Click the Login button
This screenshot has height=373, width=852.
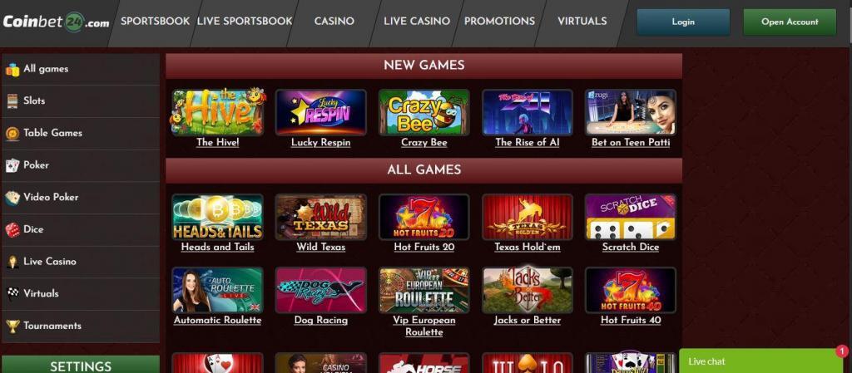pyautogui.click(x=683, y=22)
